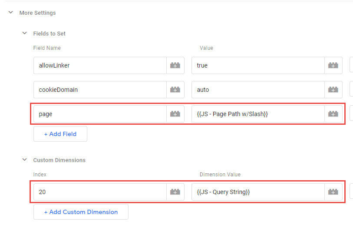Click variable picker icon next to true value
Image resolution: width=353 pixels, height=227 pixels.
tap(333, 65)
